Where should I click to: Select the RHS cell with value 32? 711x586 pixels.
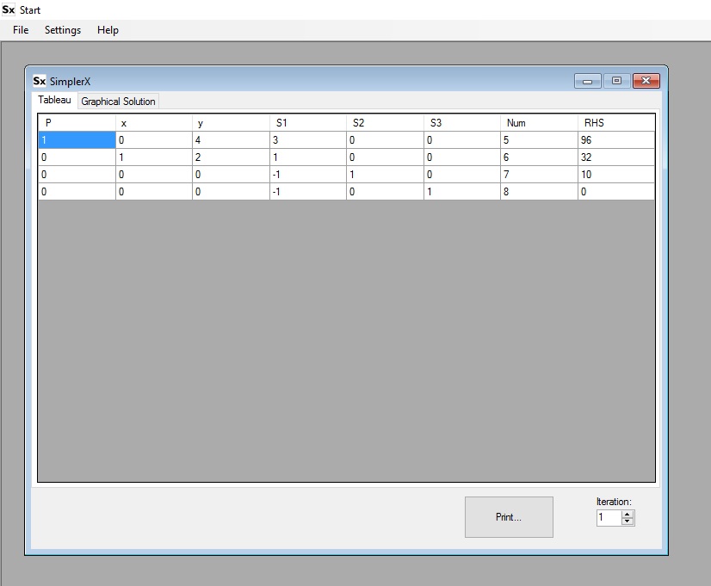[616, 157]
